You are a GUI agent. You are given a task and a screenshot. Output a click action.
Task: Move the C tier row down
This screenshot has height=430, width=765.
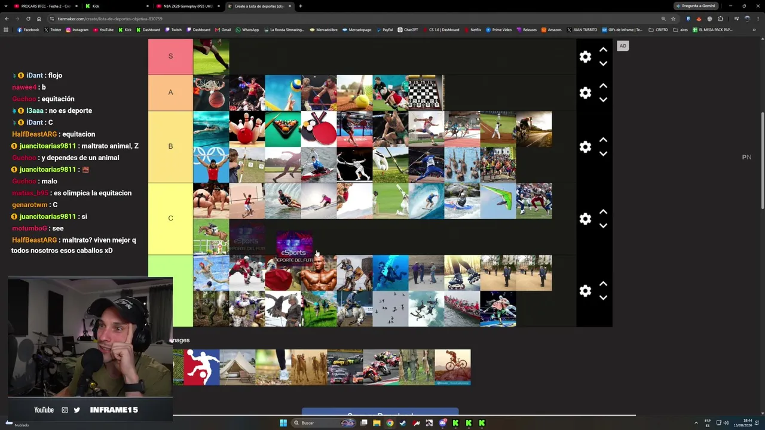coord(603,226)
